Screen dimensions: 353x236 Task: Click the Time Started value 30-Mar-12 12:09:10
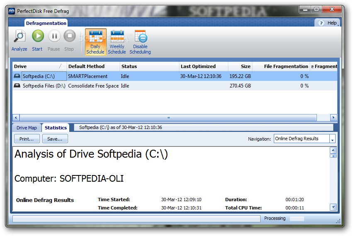pyautogui.click(x=181, y=200)
